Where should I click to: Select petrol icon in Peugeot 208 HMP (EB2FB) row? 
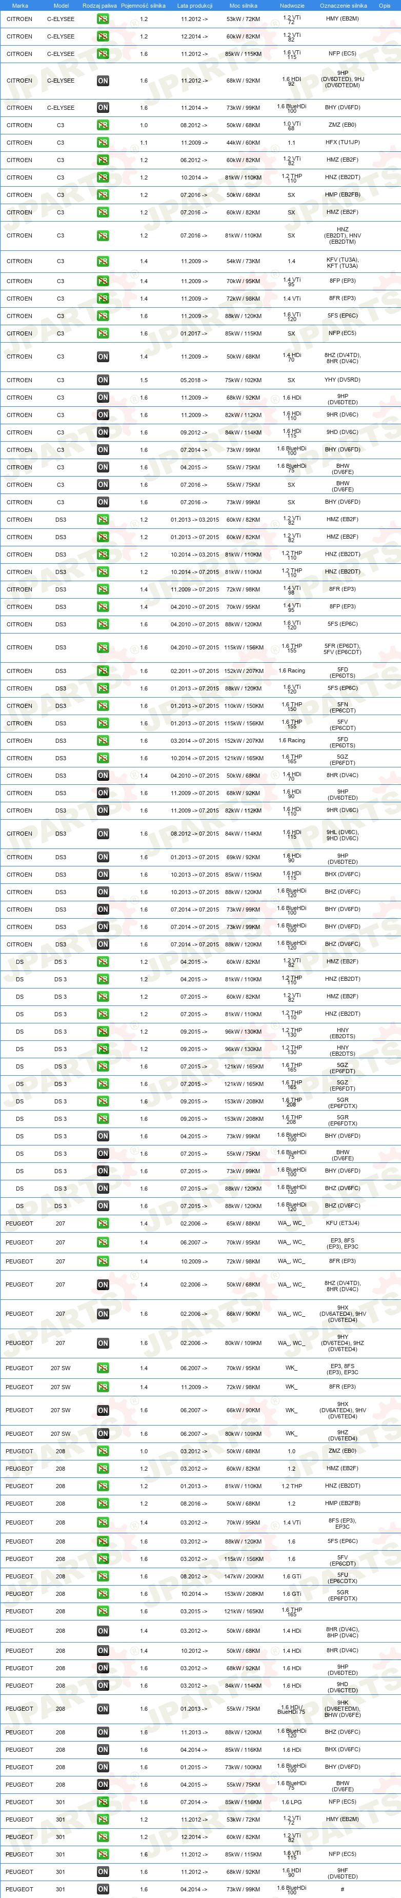pos(103,1503)
